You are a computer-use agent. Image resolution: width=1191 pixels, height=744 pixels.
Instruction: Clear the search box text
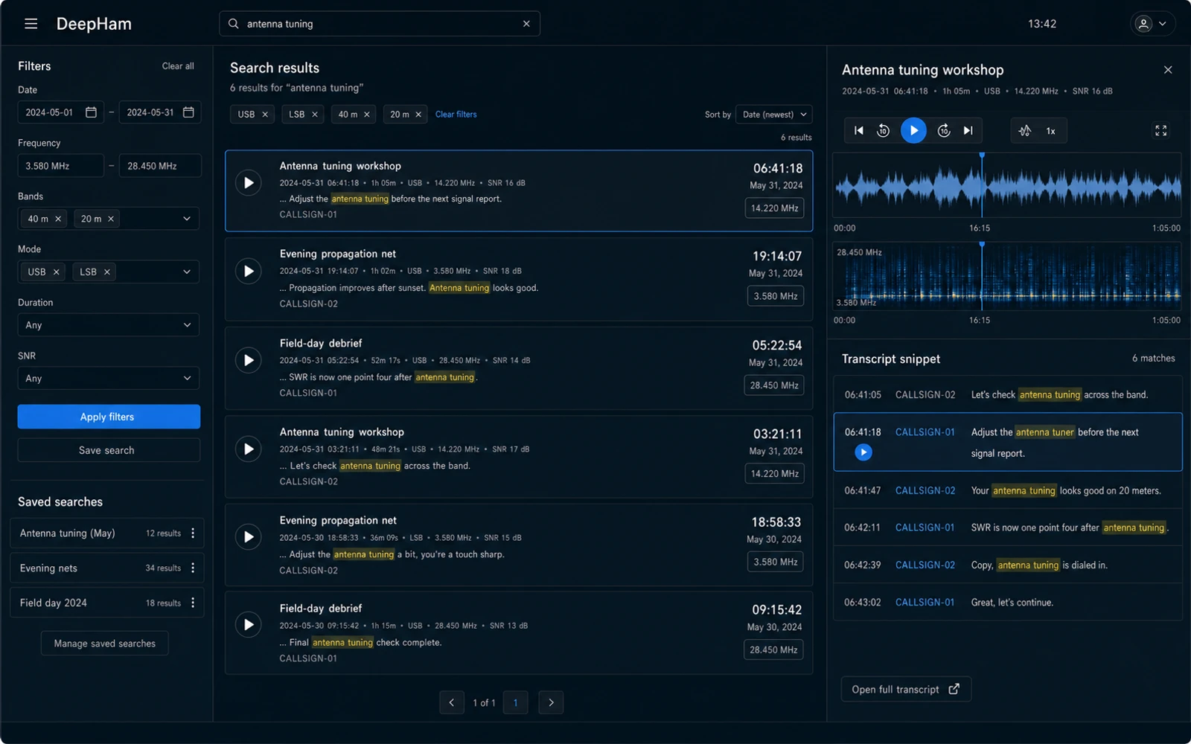pyautogui.click(x=526, y=24)
